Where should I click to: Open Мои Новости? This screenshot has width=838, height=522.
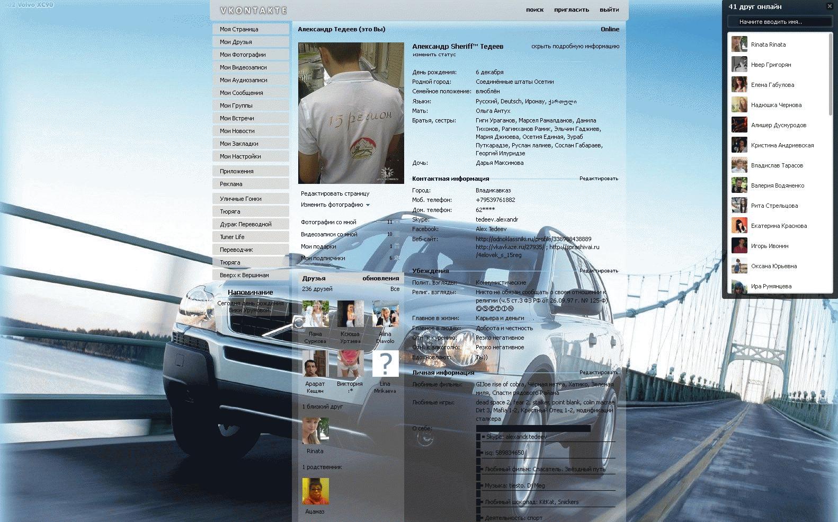(251, 131)
